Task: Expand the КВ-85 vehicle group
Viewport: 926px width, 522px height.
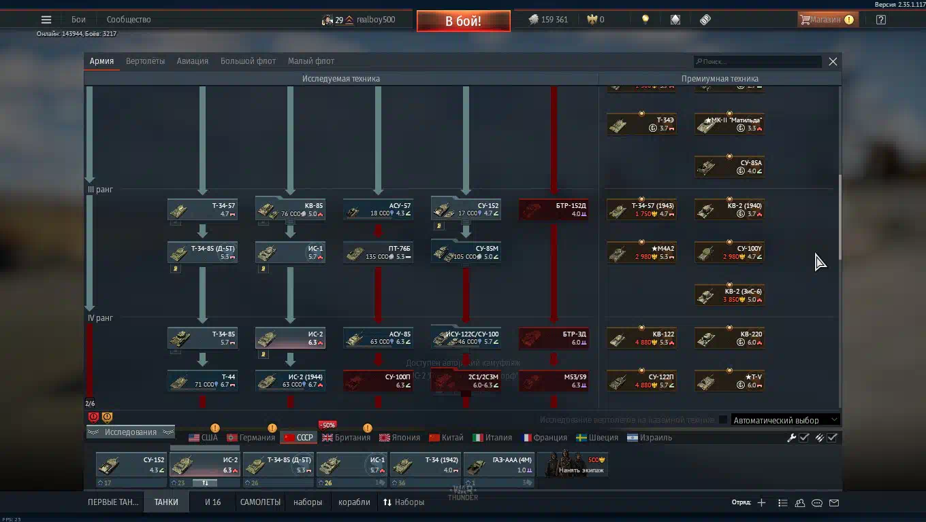Action: tap(290, 209)
